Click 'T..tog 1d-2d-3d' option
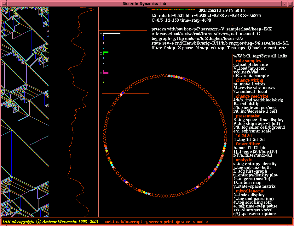The height and width of the screenshot is (226, 294). (x=249, y=139)
